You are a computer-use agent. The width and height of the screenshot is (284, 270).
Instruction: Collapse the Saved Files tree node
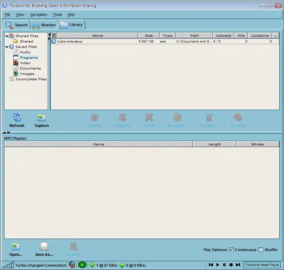[7, 47]
